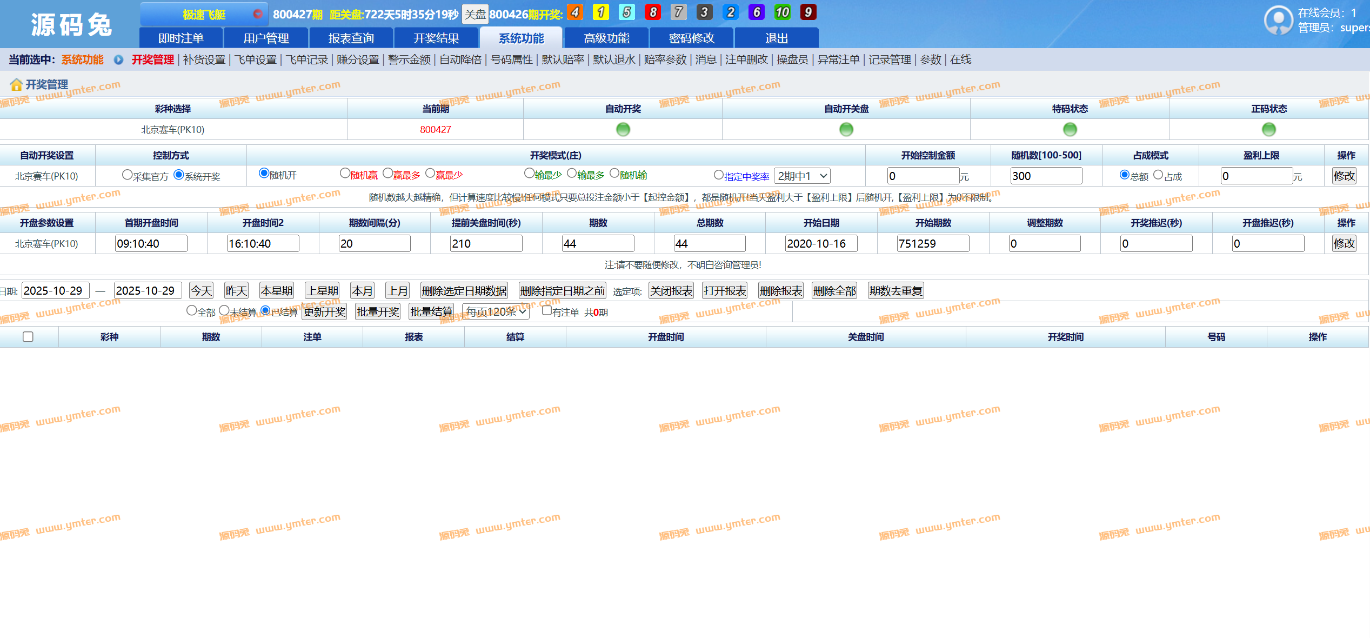The height and width of the screenshot is (638, 1370).
Task: Expand the 极速飞艇 lottery selector
Action: coord(204,14)
